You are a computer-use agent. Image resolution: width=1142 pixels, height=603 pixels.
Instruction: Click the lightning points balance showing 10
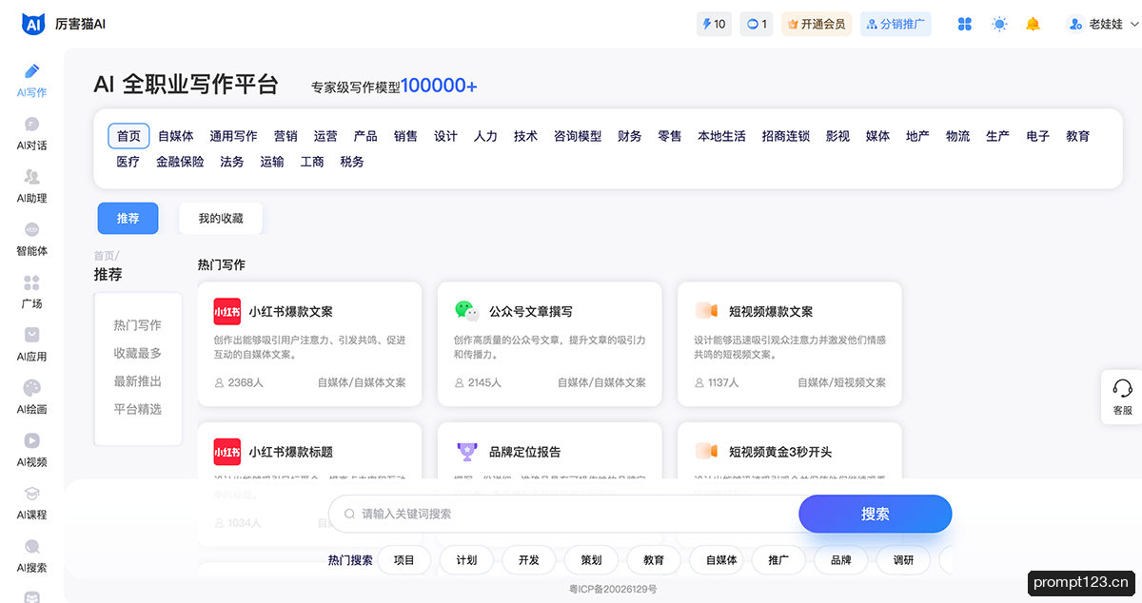714,24
